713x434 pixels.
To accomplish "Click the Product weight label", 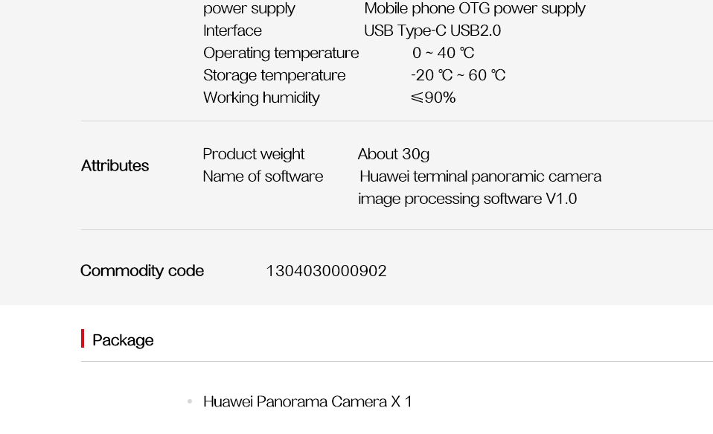I will [253, 154].
